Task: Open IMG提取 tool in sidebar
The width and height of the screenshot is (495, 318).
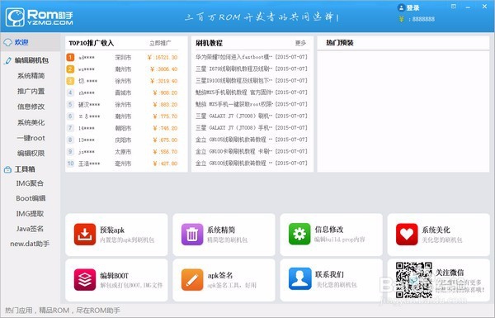Action: (x=30, y=214)
